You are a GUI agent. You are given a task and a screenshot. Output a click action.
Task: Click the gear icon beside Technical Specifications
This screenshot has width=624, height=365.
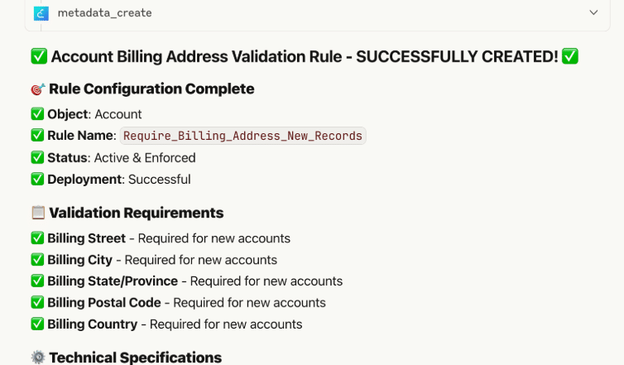point(38,358)
